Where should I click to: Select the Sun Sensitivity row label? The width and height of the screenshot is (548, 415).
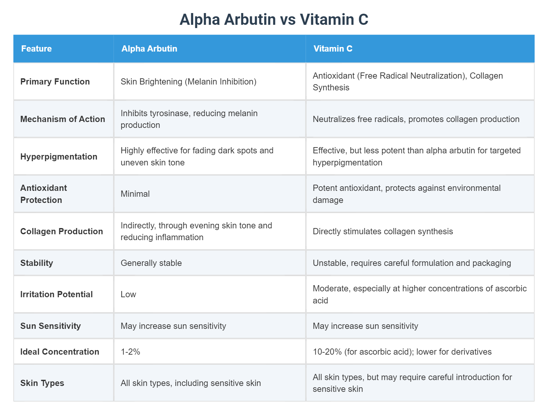(51, 326)
